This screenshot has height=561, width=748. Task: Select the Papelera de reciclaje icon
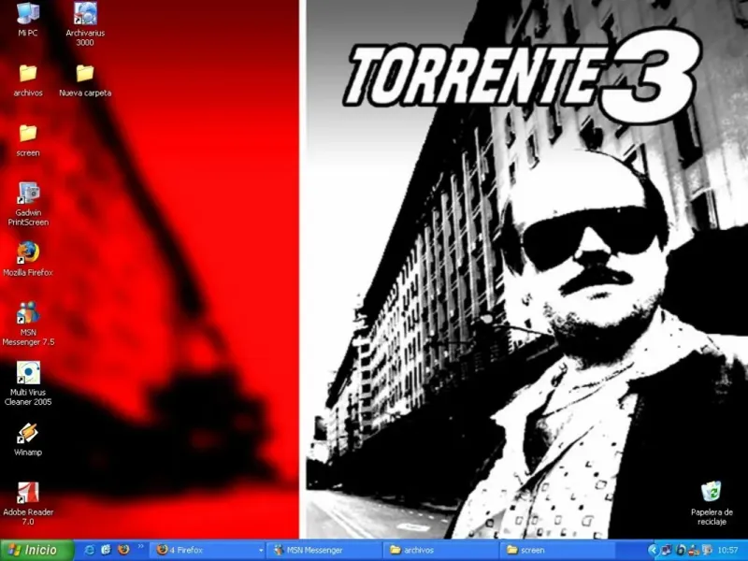(x=712, y=504)
